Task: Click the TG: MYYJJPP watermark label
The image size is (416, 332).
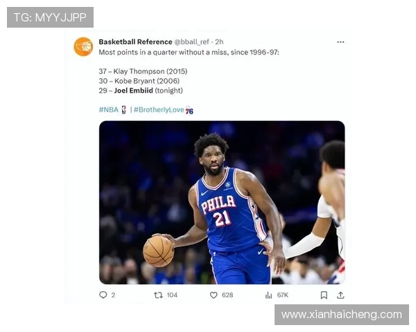Action: tap(50, 17)
